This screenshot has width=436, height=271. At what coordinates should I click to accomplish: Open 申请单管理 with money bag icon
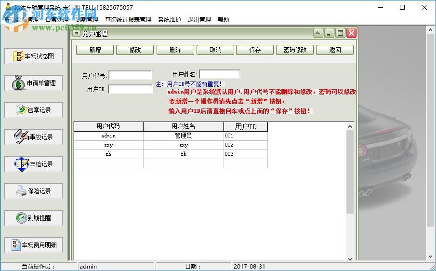(x=33, y=83)
